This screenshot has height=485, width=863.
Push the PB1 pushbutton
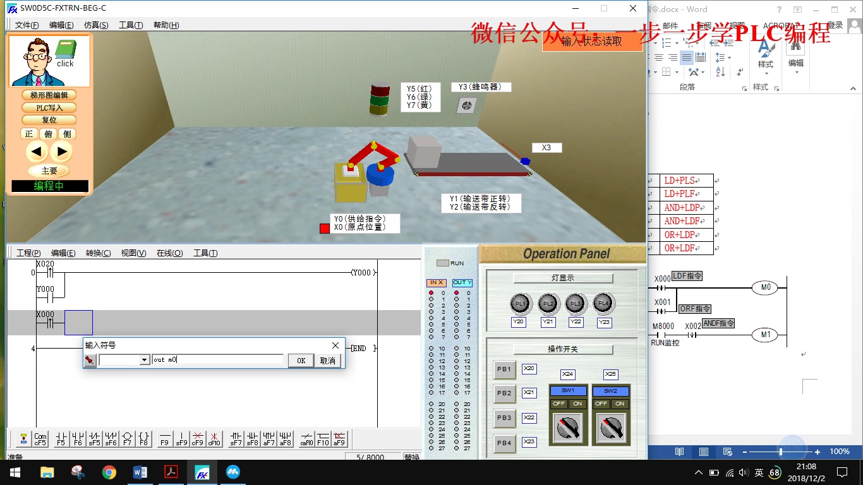(x=504, y=369)
